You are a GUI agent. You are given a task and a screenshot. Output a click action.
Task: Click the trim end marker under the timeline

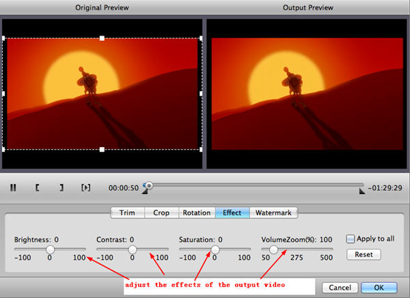(362, 191)
